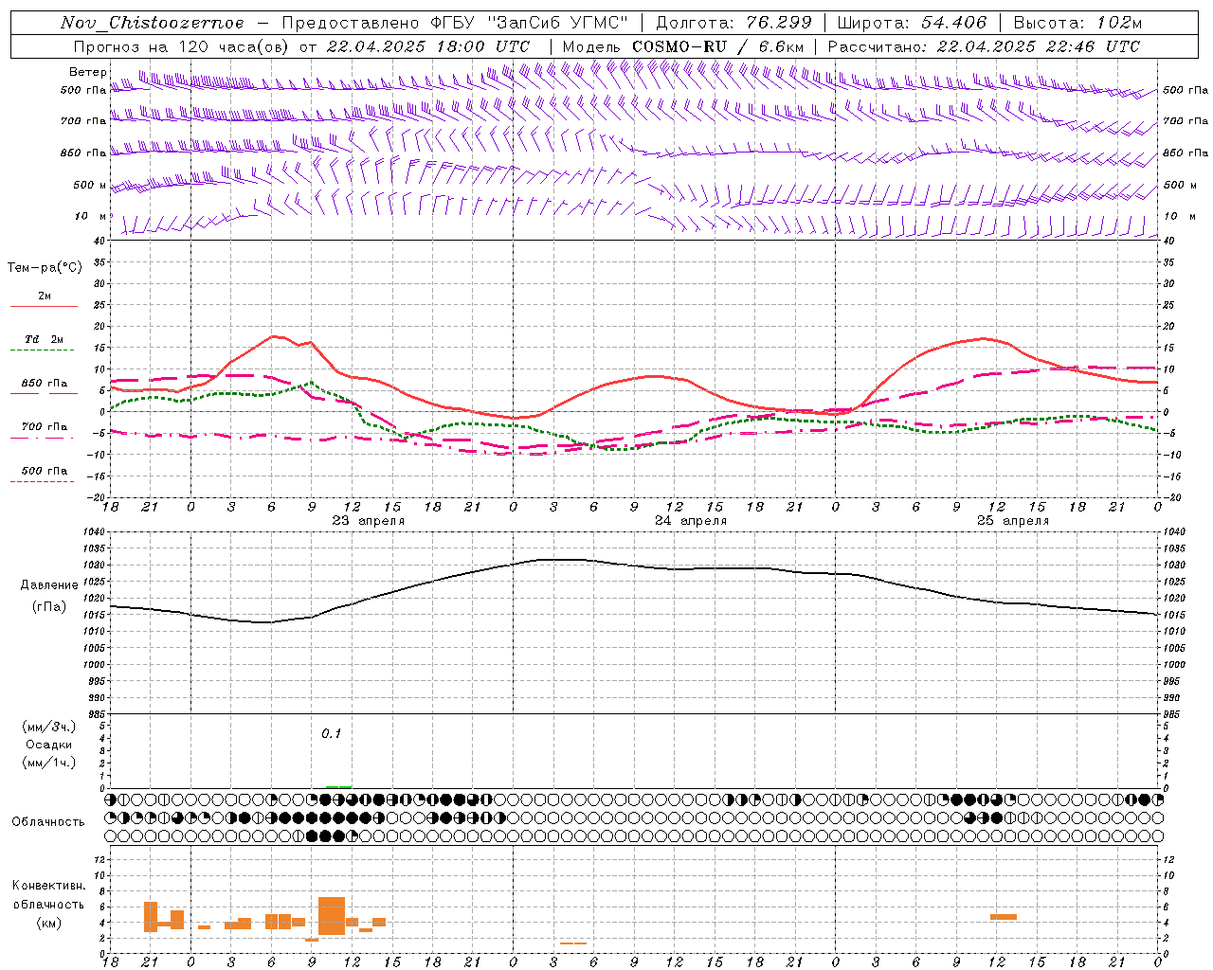Select the provider text ФГБУ "ЗапСиб УГМС"
The height and width of the screenshot is (970, 1213).
[x=531, y=23]
